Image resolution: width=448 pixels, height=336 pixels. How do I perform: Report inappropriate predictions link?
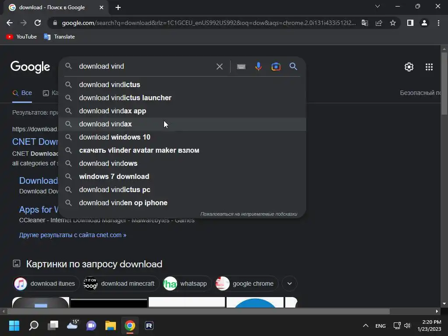pos(248,214)
